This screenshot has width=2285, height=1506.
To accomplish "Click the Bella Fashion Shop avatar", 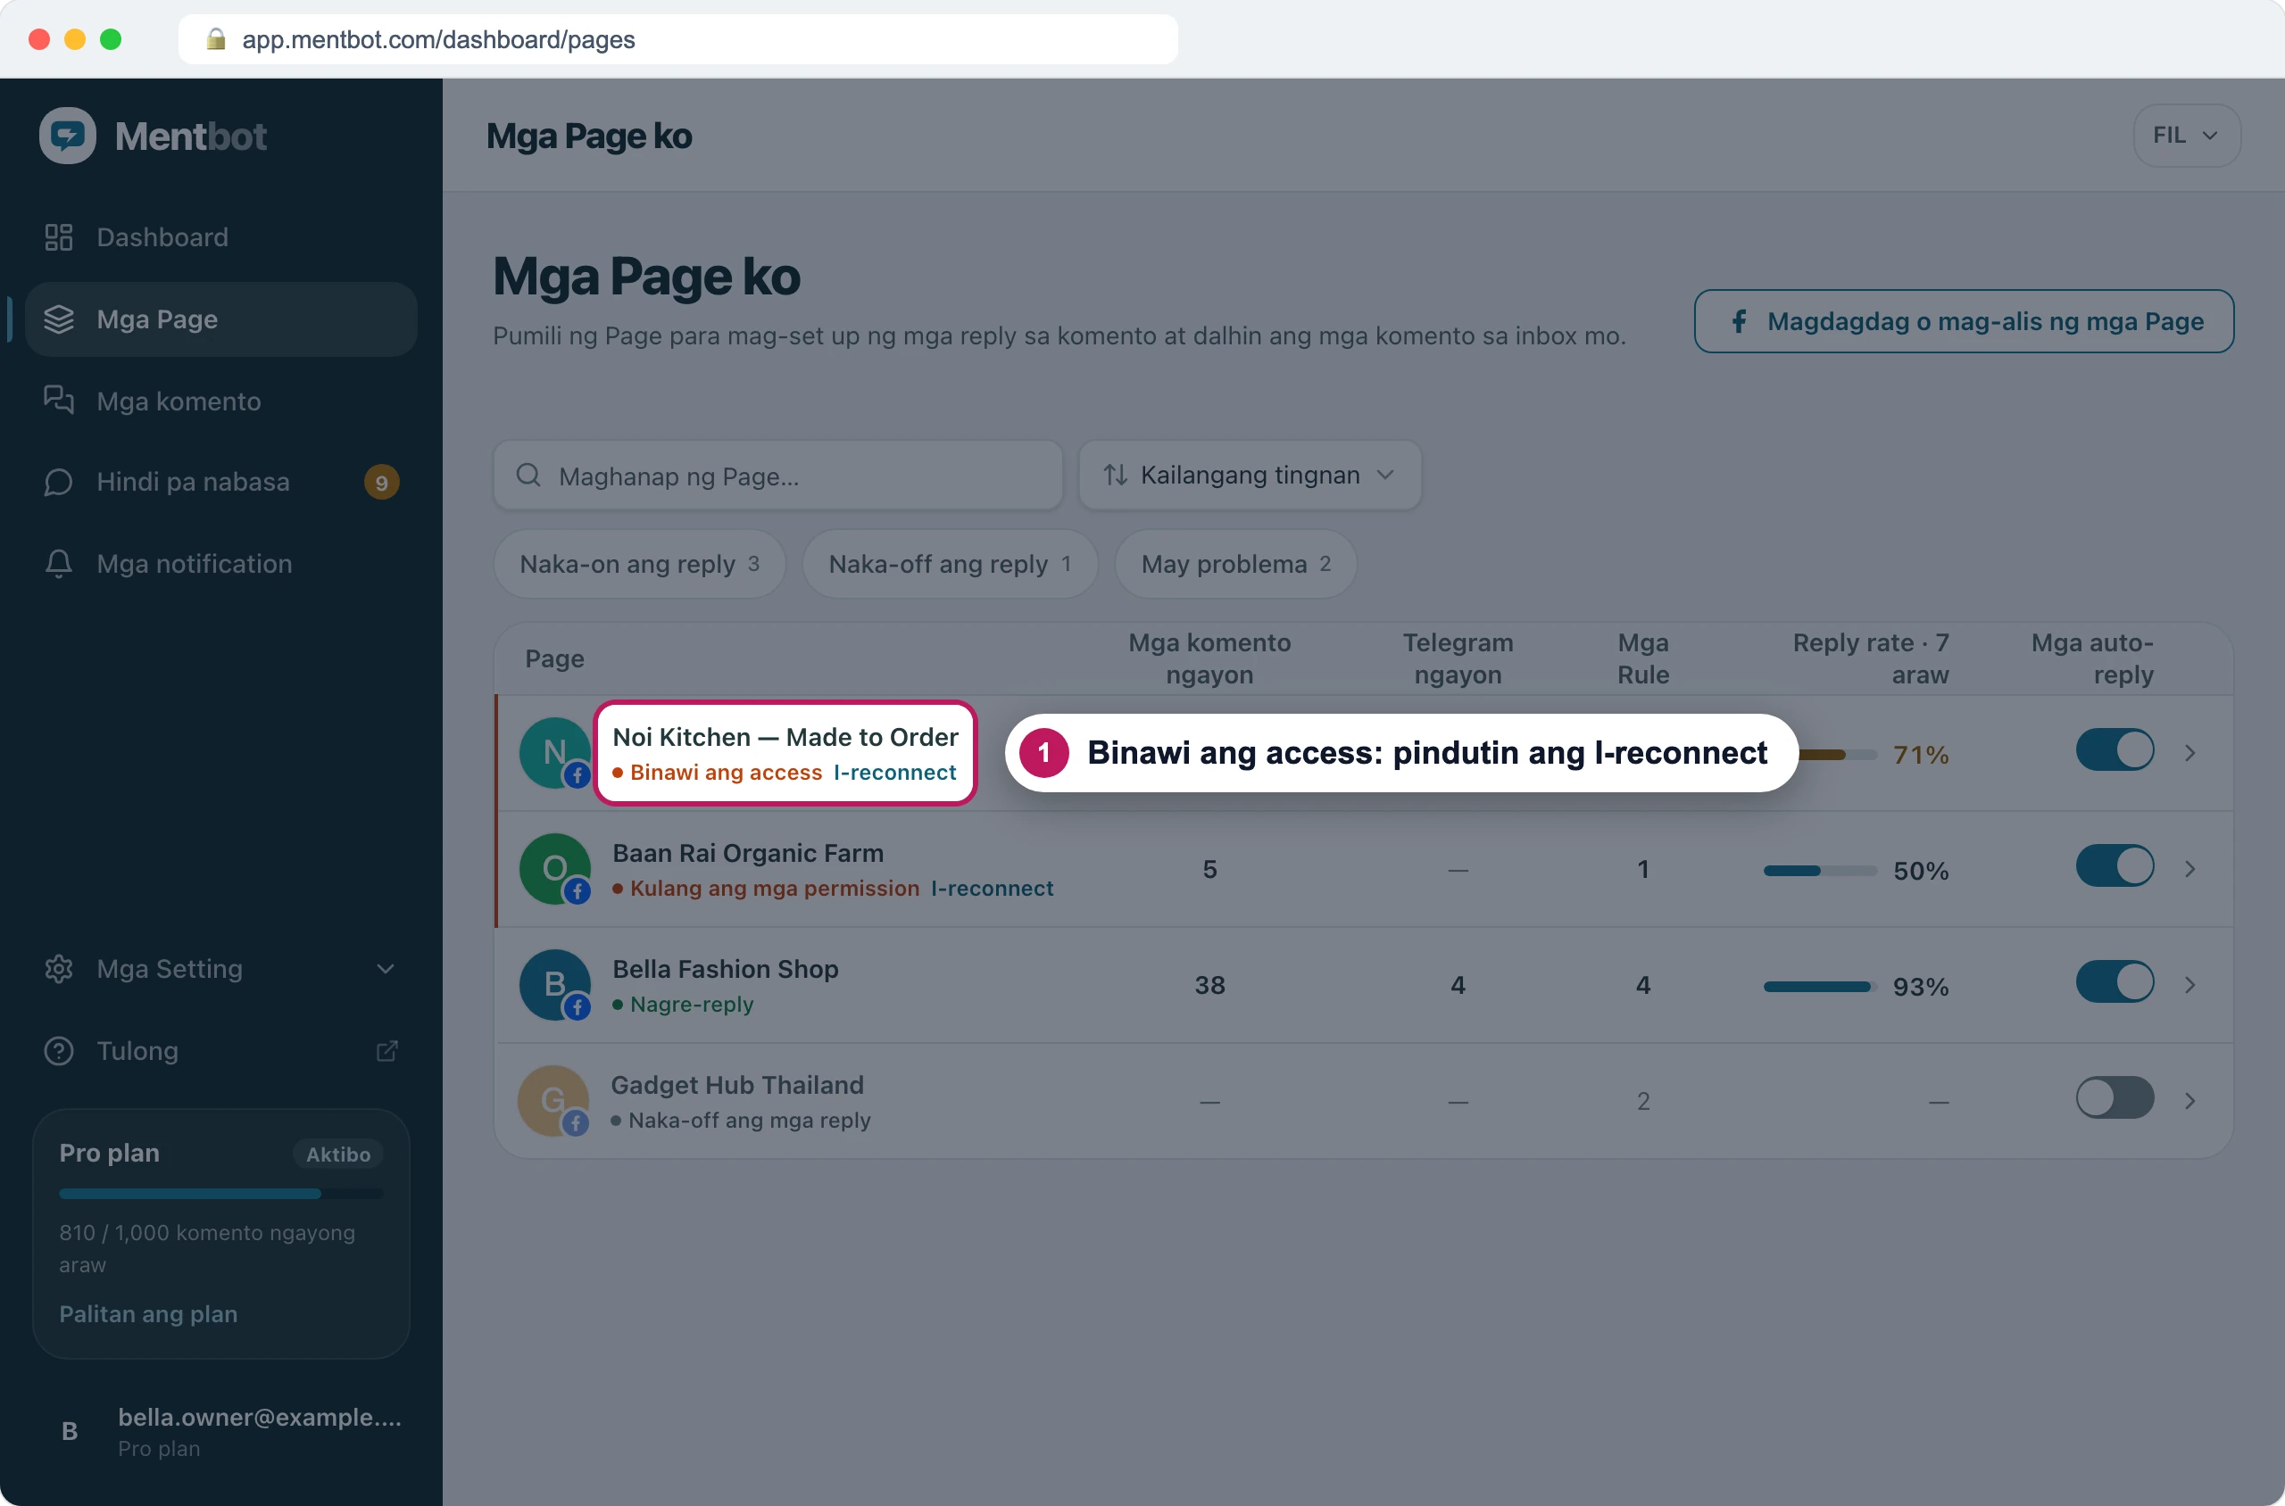I will point(554,986).
